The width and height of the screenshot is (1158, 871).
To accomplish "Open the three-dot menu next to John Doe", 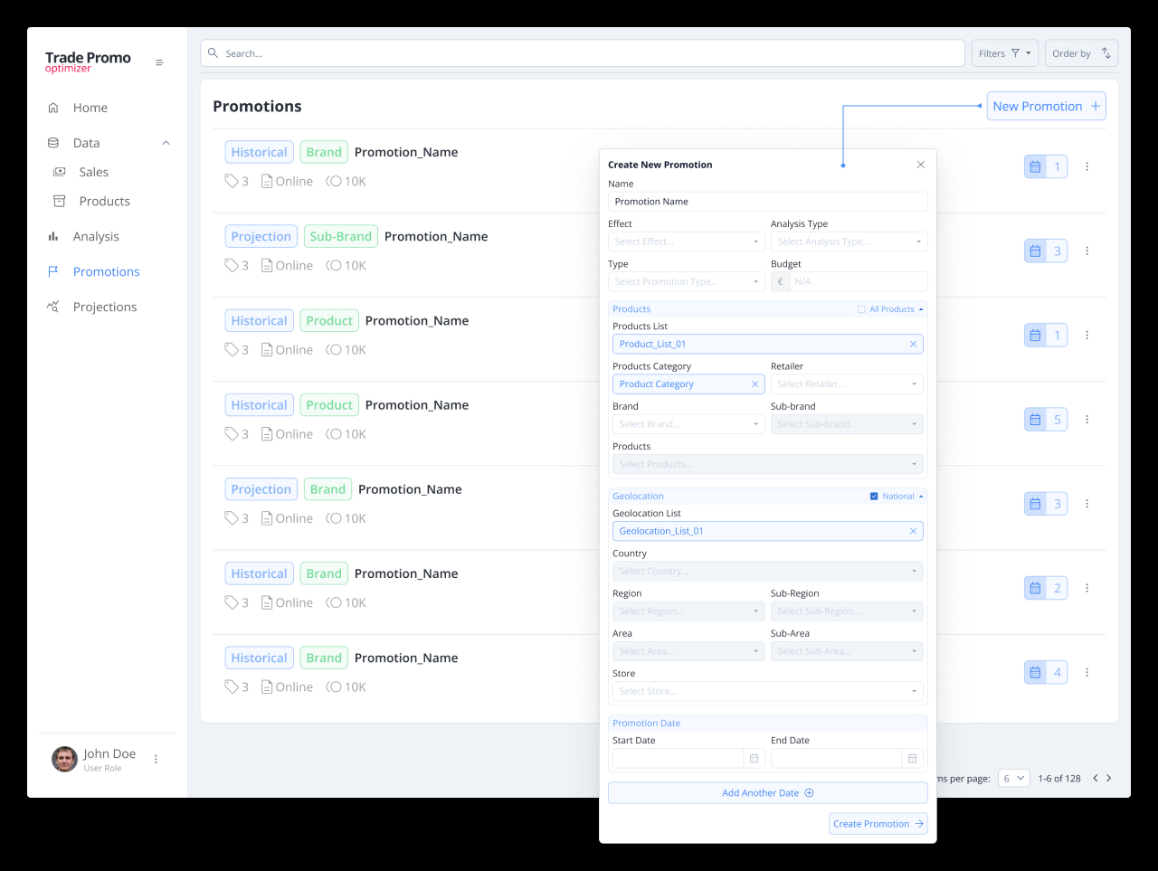I will point(156,760).
